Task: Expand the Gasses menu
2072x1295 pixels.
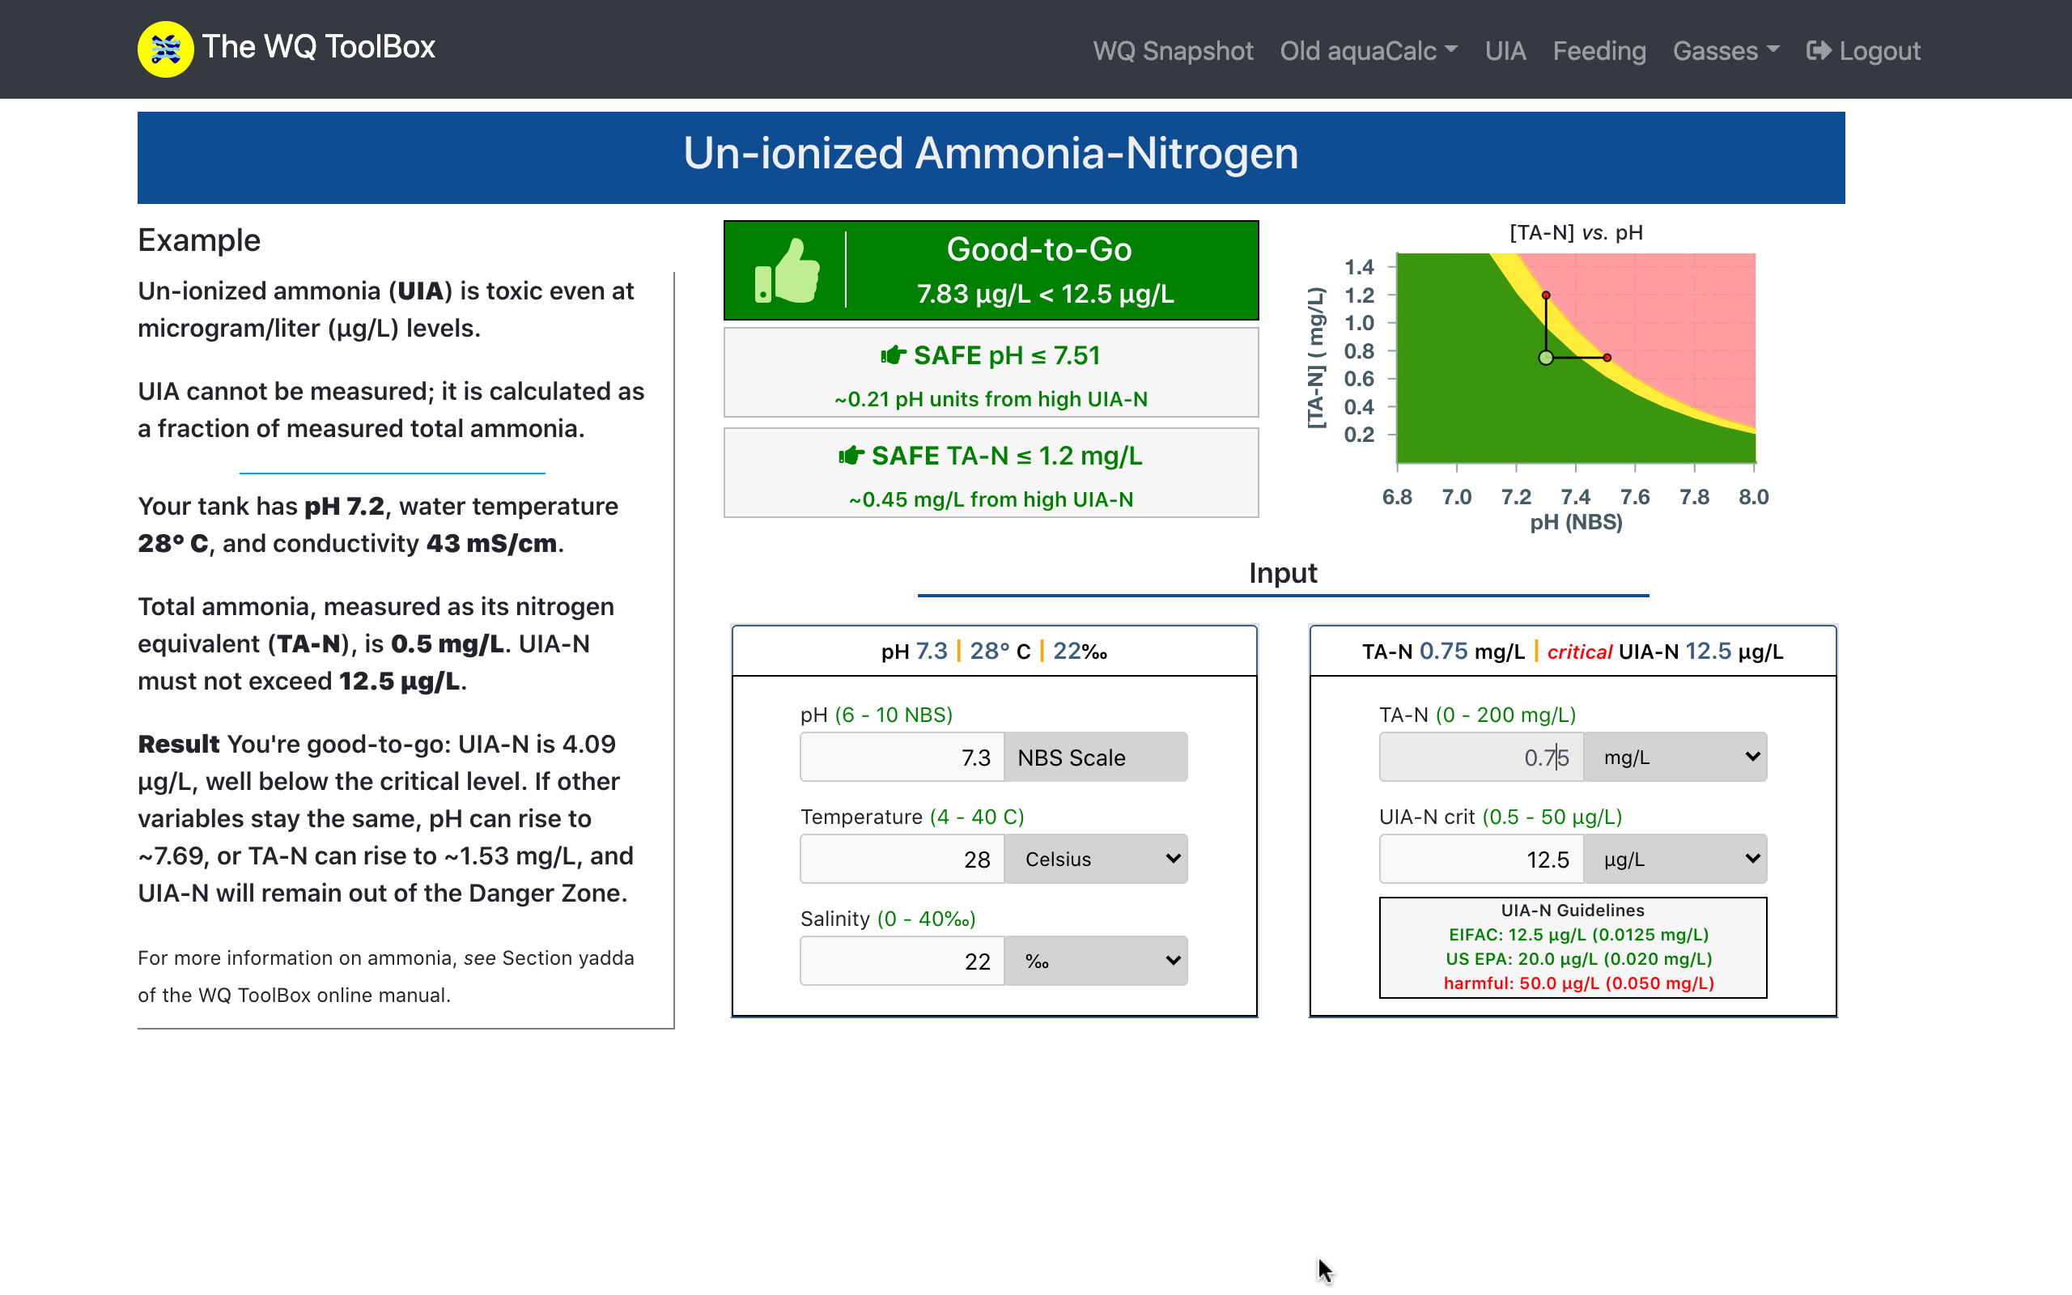Action: tap(1726, 50)
